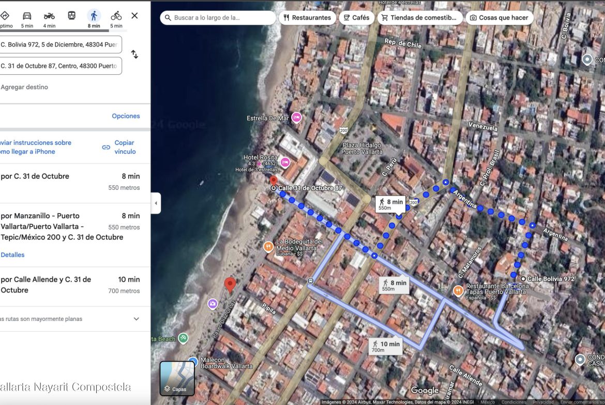Swap origin and destination with reverse arrows

(x=134, y=55)
